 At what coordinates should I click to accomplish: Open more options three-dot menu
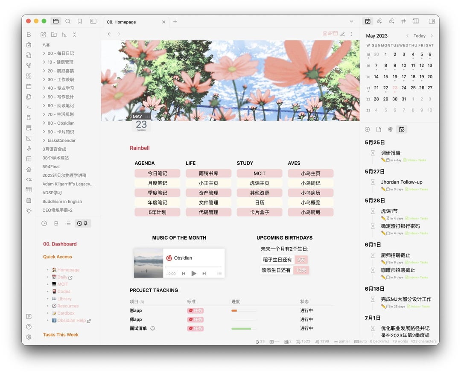click(351, 34)
